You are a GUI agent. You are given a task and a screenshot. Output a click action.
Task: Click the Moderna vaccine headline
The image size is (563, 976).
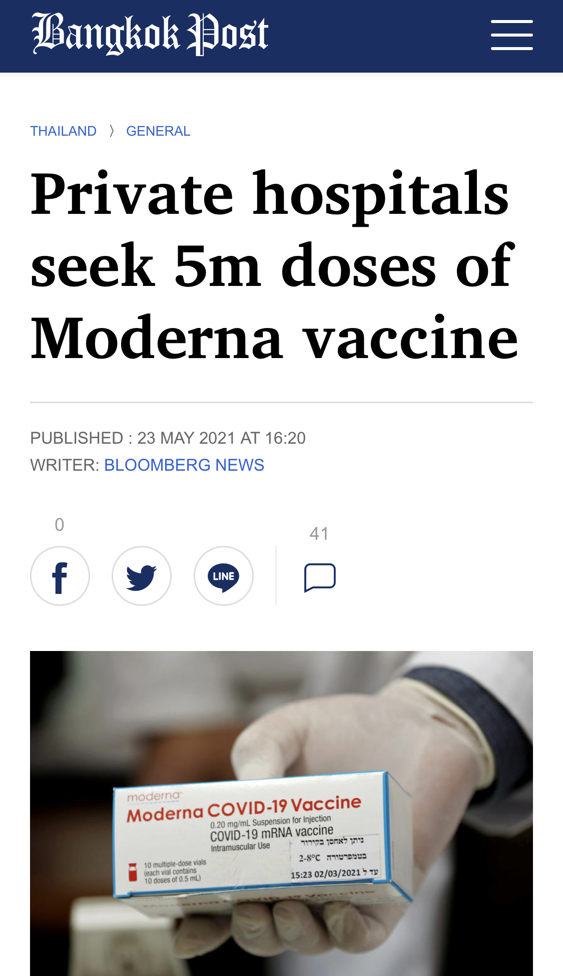click(x=274, y=265)
